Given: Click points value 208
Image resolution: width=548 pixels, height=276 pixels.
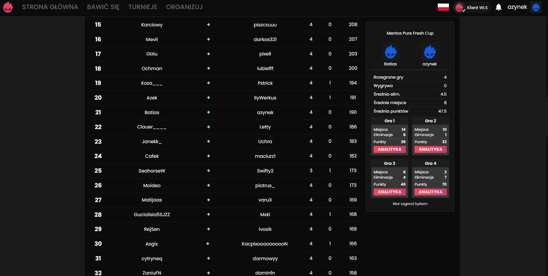Looking at the screenshot, I should 353,25.
